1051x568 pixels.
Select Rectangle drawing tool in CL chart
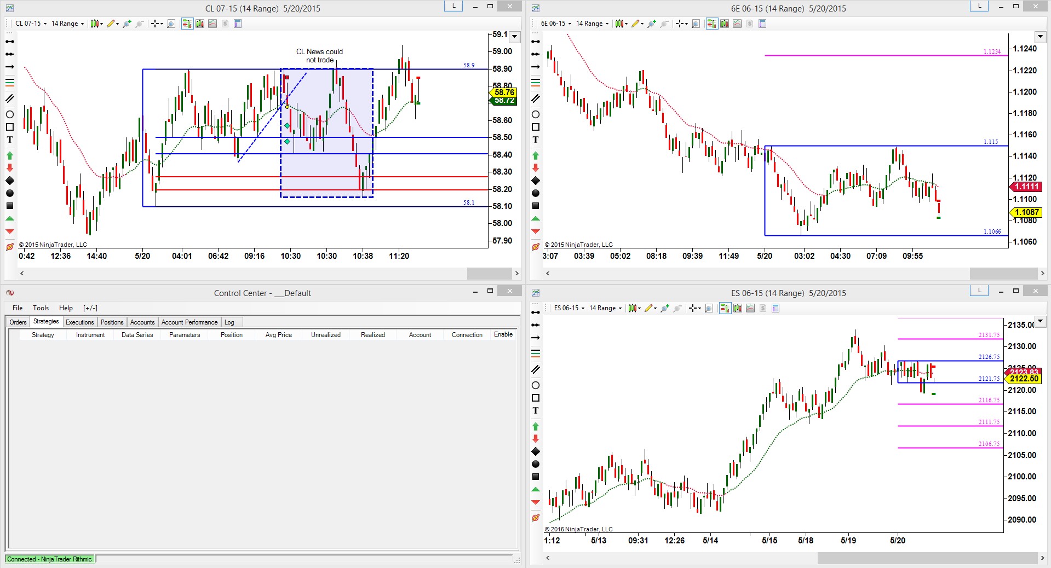pos(10,127)
